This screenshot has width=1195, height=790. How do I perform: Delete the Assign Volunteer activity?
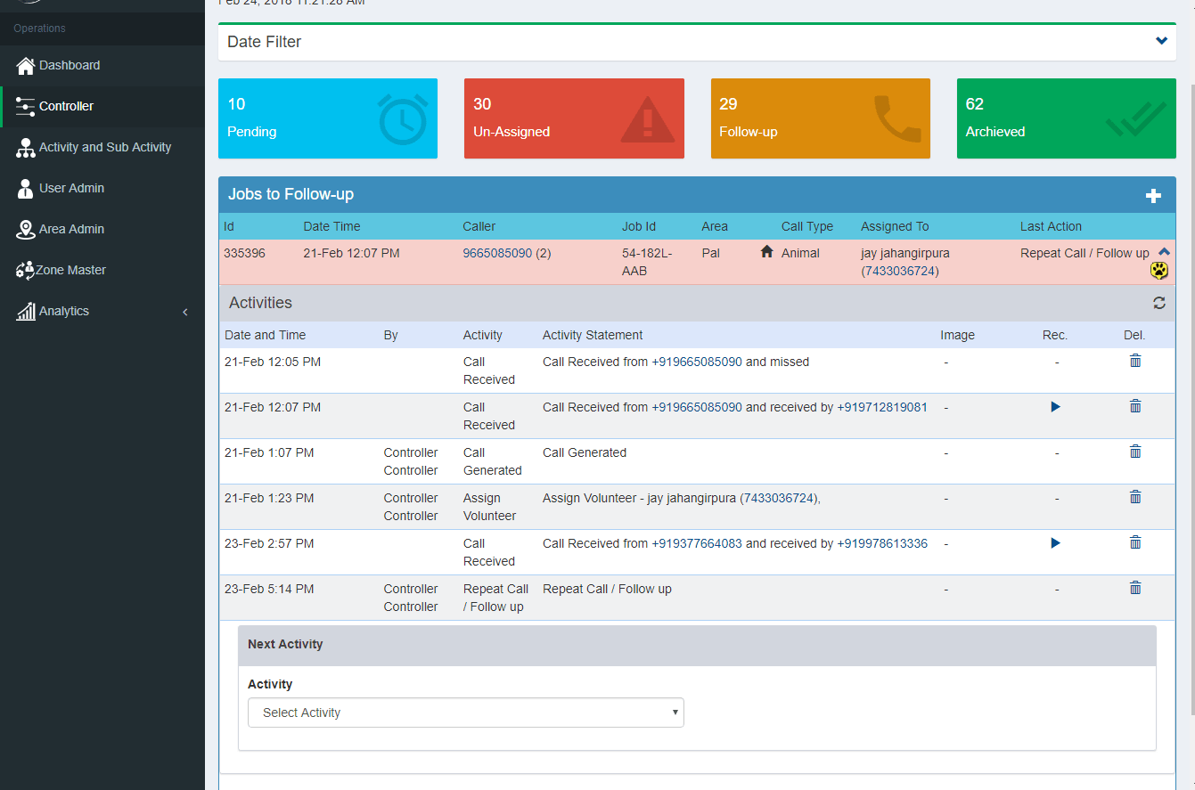tap(1135, 497)
